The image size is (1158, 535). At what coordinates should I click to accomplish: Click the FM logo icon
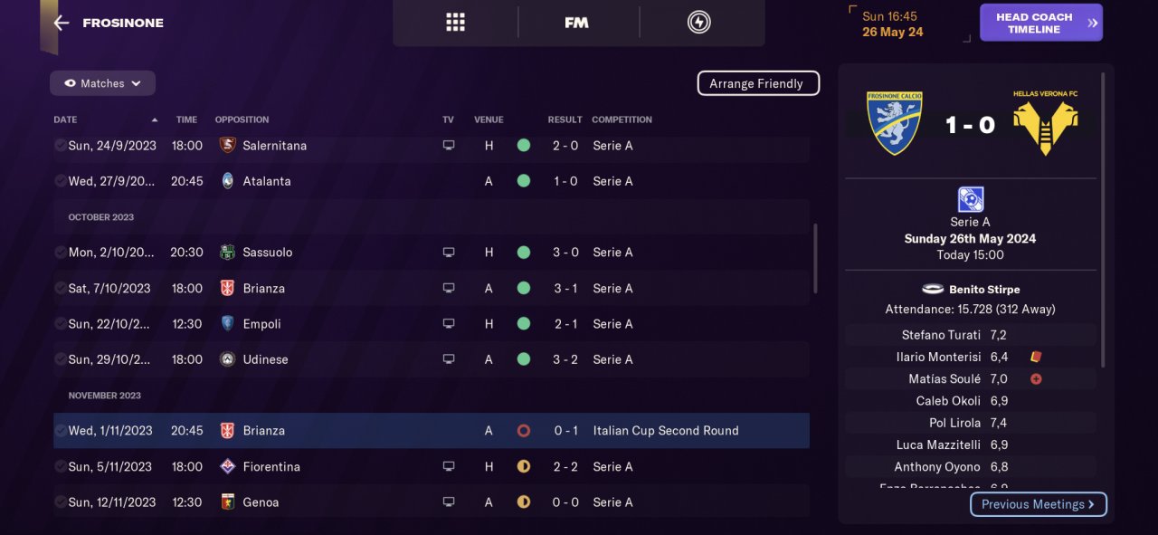pyautogui.click(x=576, y=23)
